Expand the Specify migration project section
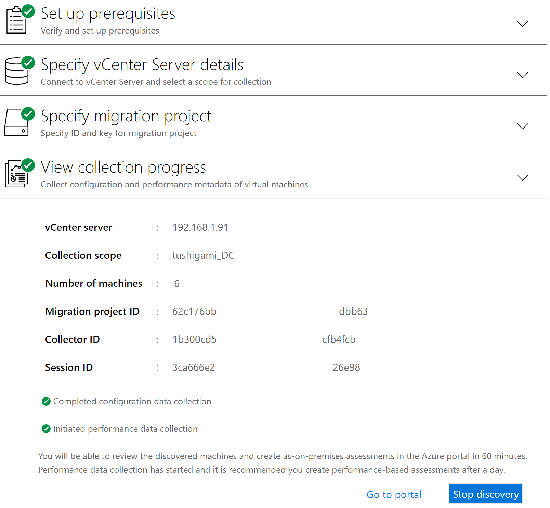 [x=522, y=126]
